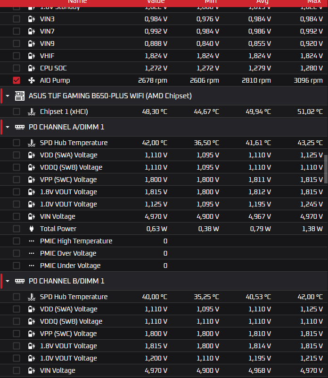
Task: Click the plug icon beside Total Power
Action: click(x=32, y=229)
